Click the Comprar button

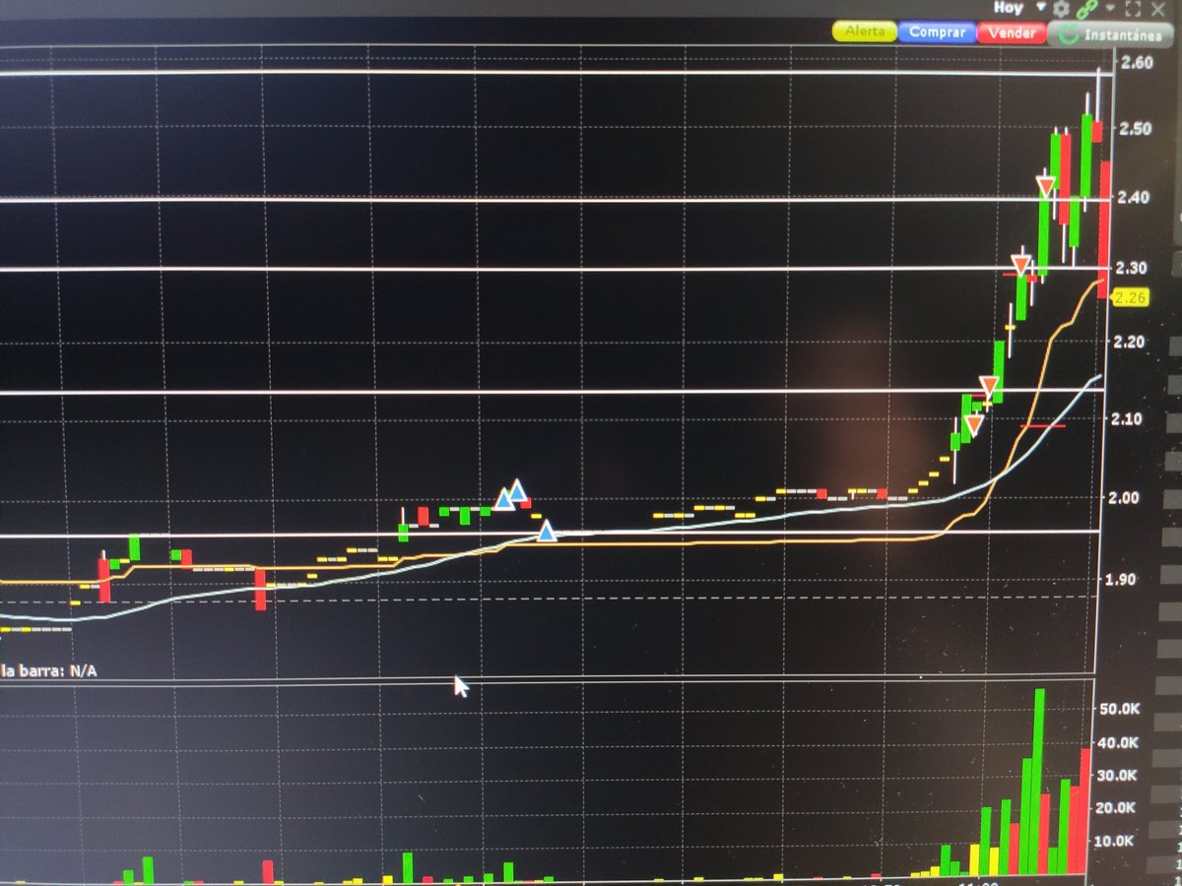point(937,32)
